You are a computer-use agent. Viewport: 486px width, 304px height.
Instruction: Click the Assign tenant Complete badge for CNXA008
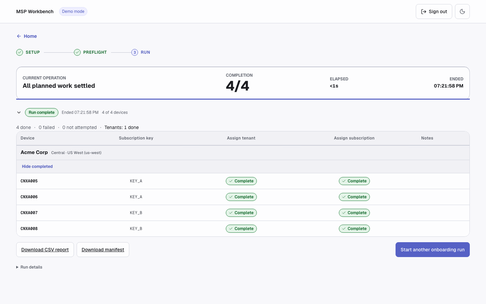click(241, 229)
